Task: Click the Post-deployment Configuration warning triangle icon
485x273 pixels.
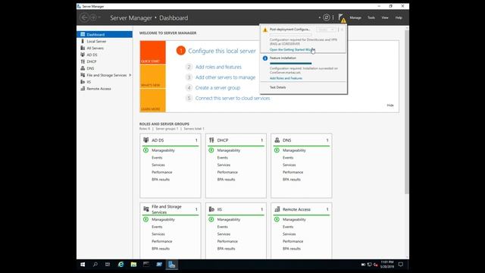Action: coord(265,30)
